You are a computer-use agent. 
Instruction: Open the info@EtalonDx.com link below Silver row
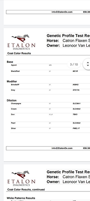(x=62, y=148)
